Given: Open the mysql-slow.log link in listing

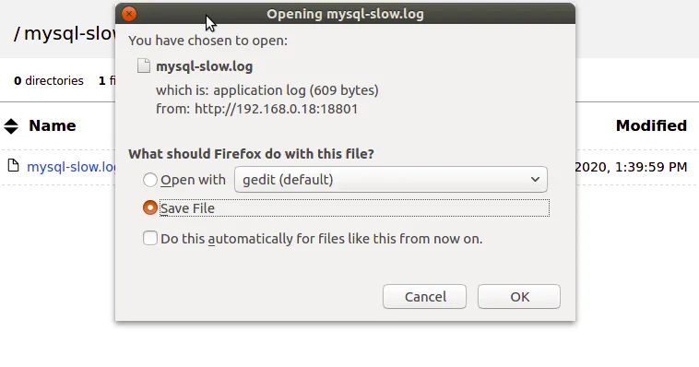Looking at the screenshot, I should 71,167.
